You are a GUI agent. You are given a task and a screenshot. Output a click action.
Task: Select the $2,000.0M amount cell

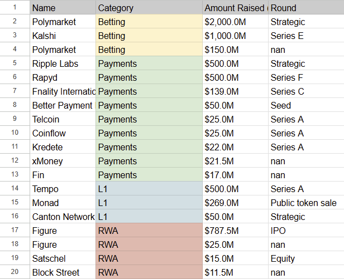(x=235, y=22)
